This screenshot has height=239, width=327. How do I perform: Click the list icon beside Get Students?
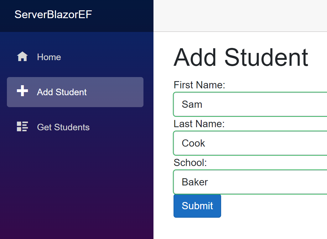[x=22, y=126]
